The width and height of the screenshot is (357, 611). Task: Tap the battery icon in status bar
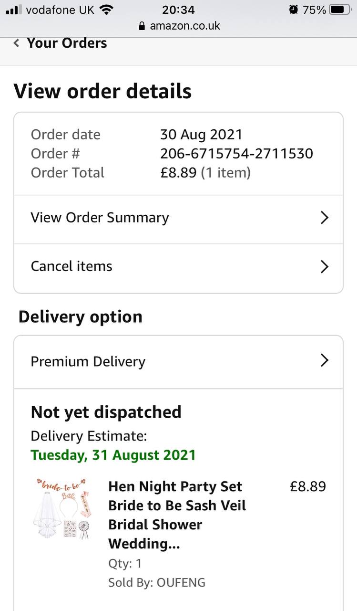pyautogui.click(x=340, y=10)
